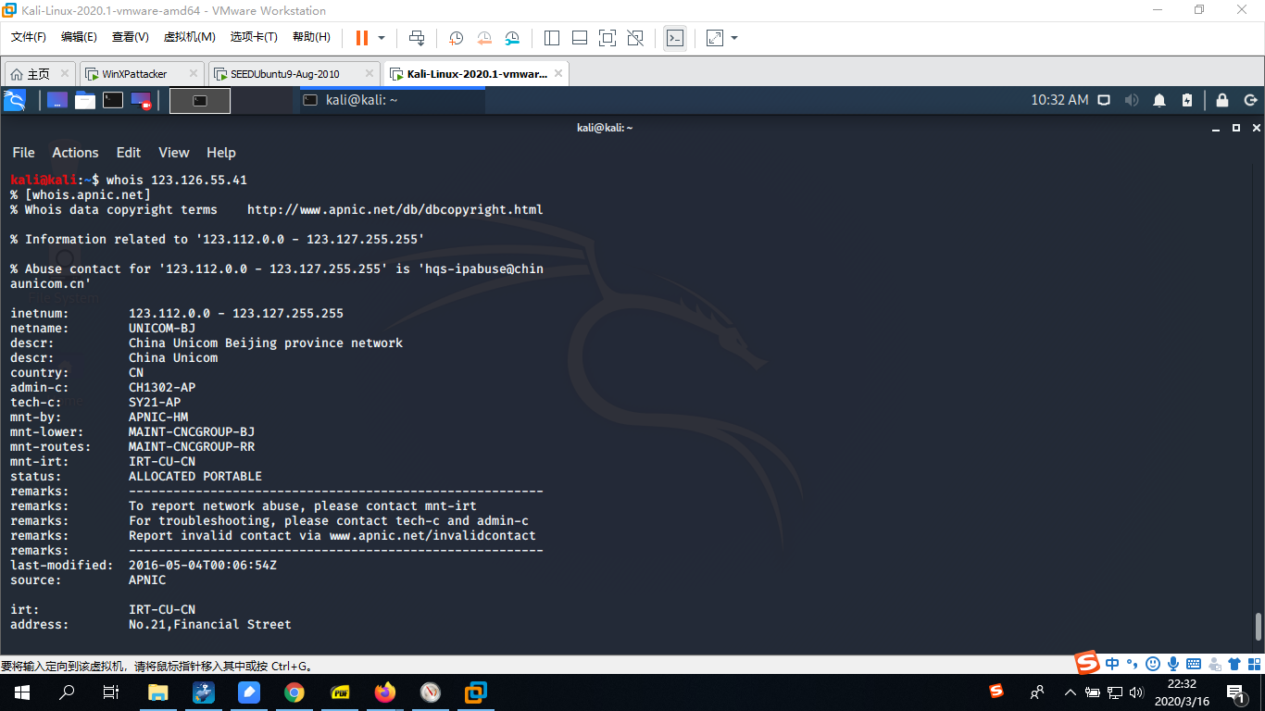Click the terminal vertical scrollbar handle

pos(1259,627)
